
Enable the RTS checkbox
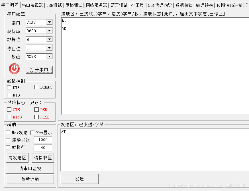[9, 95]
